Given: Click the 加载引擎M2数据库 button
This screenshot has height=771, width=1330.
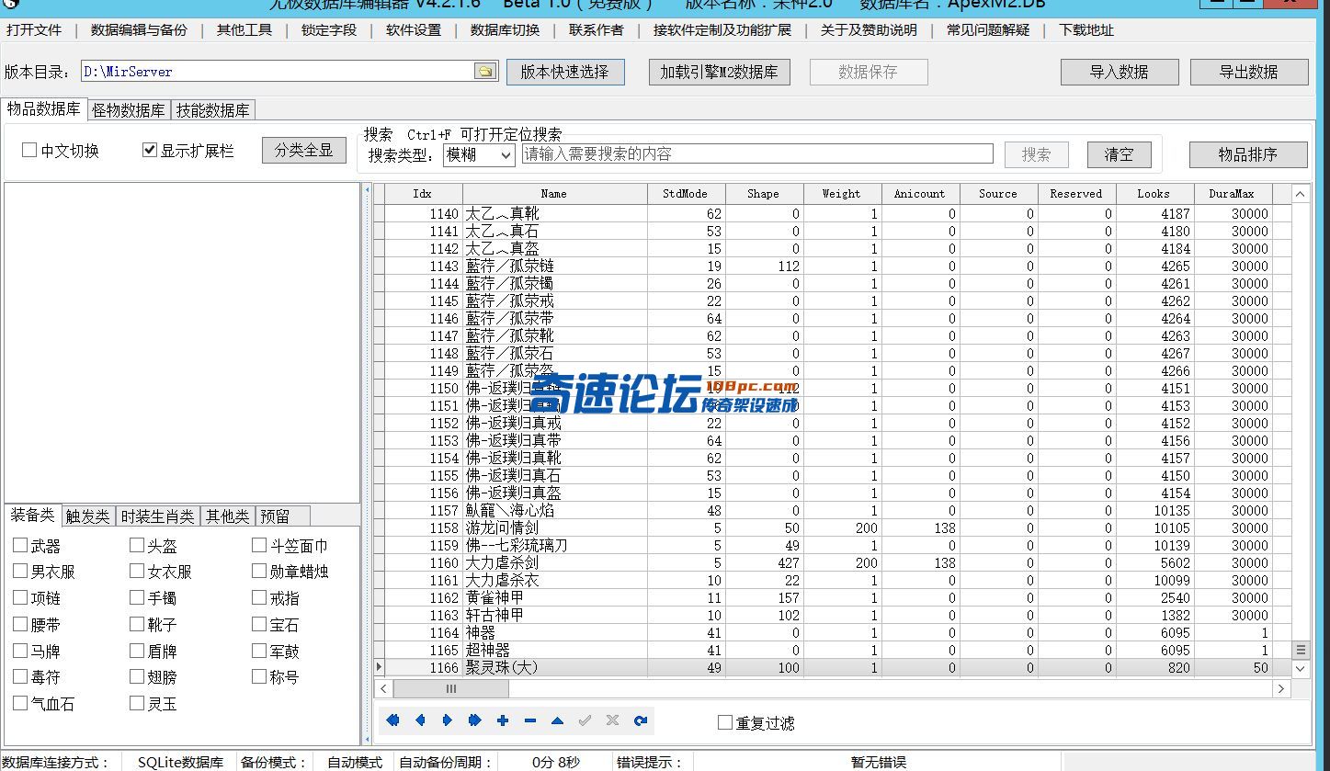Looking at the screenshot, I should click(x=719, y=72).
